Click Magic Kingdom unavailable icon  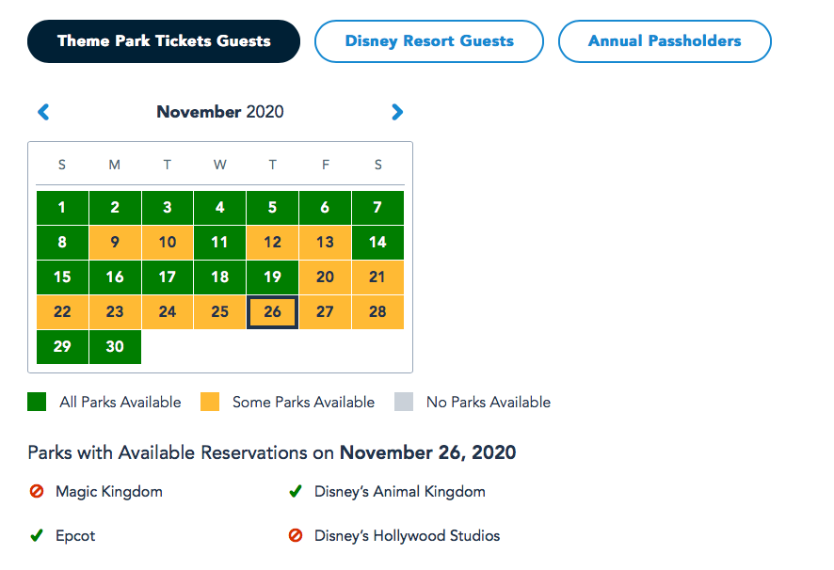[x=37, y=491]
